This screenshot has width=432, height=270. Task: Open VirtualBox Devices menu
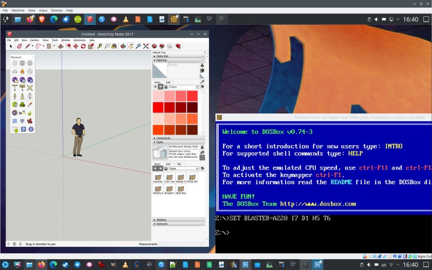pos(57,10)
